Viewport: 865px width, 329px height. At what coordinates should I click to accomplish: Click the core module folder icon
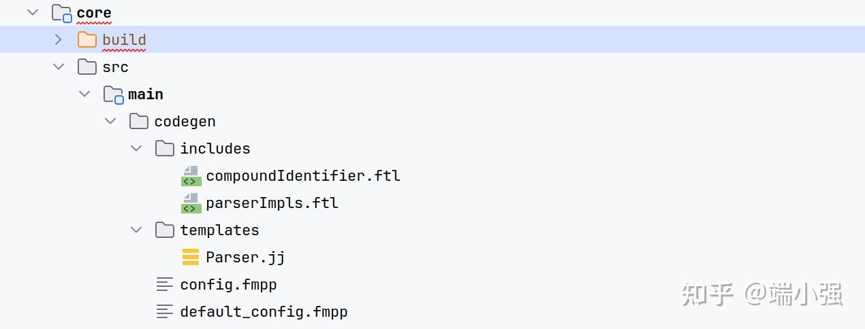point(61,13)
